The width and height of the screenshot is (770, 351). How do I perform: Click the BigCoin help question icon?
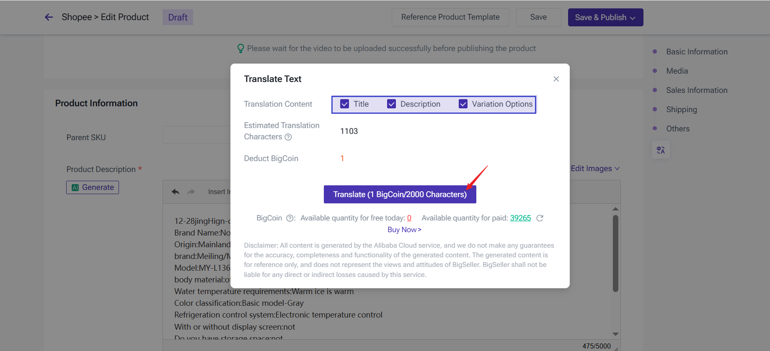pyautogui.click(x=289, y=218)
